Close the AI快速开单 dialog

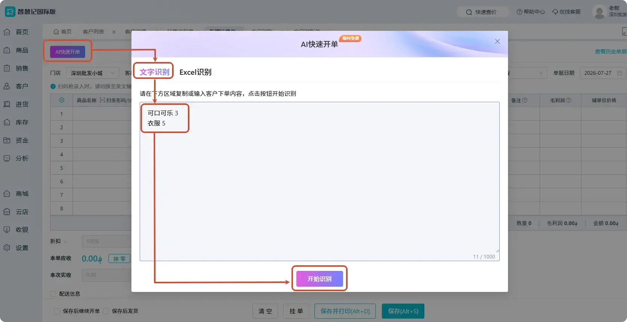coord(497,41)
